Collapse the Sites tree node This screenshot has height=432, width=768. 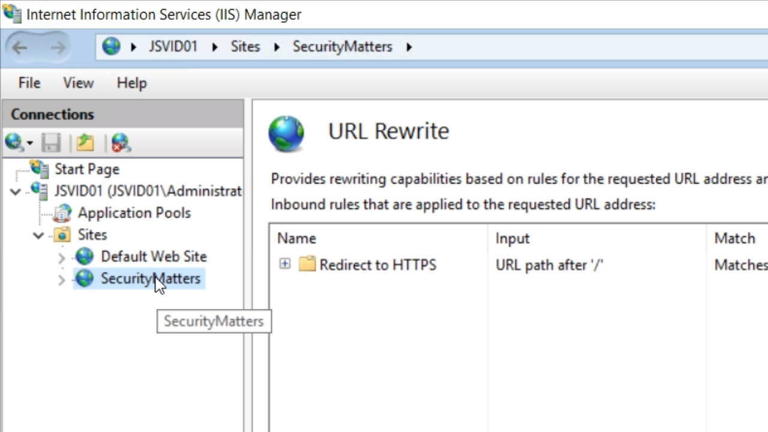[38, 235]
